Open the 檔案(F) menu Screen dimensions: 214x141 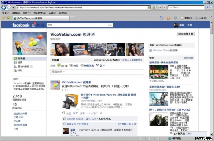tap(6, 13)
